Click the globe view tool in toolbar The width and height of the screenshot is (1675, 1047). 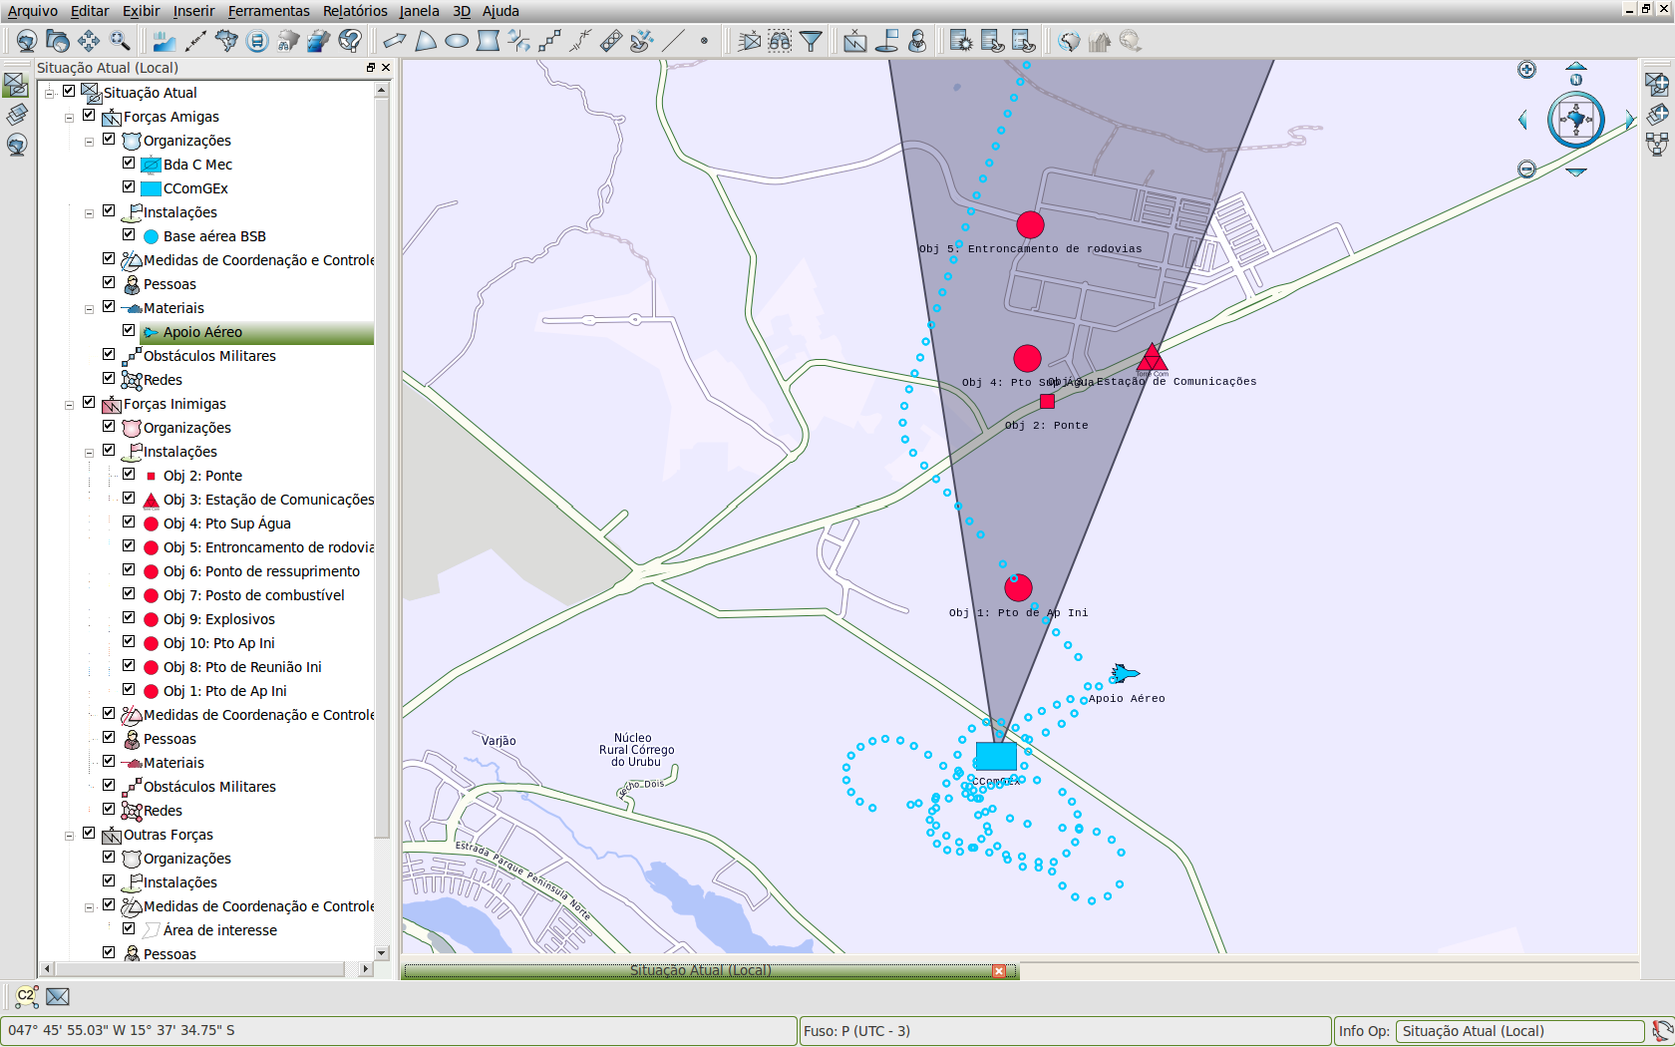click(27, 41)
